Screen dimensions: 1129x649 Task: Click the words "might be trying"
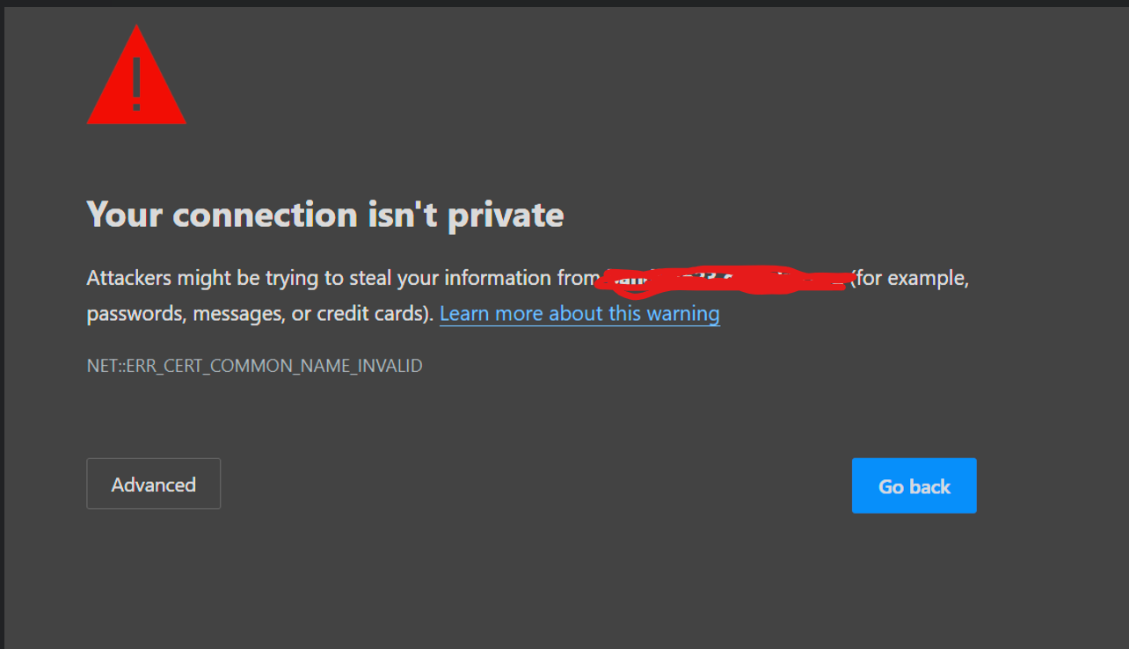pos(233,279)
